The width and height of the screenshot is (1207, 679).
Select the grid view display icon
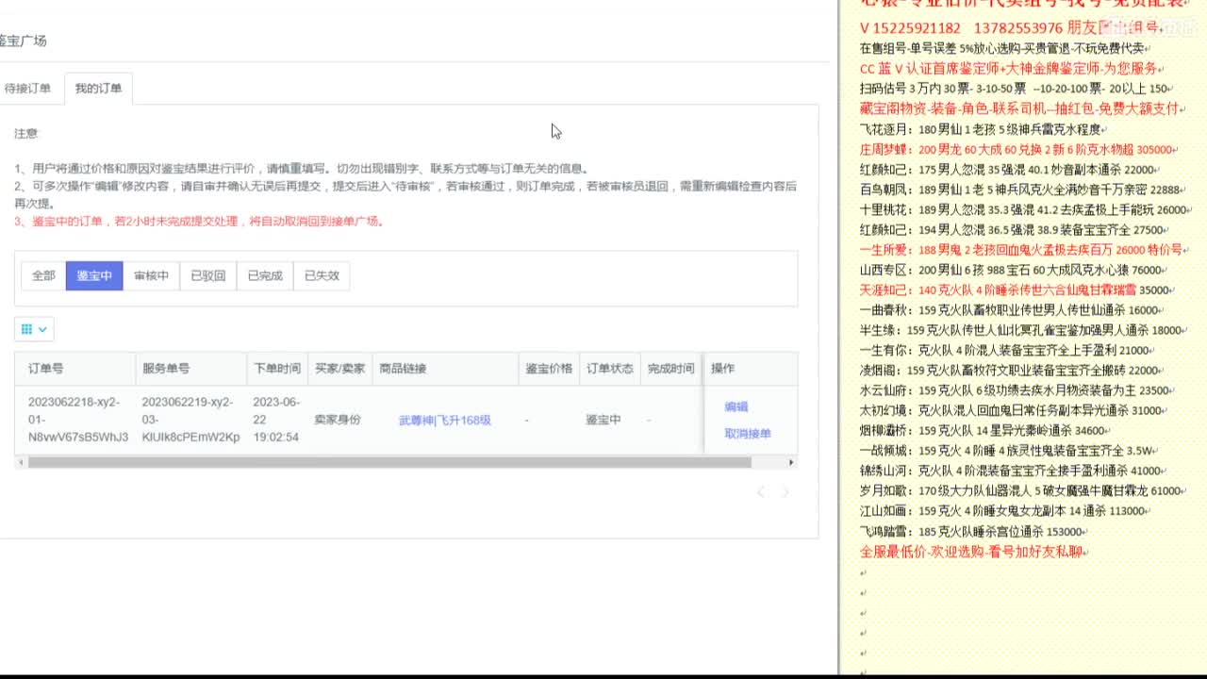pyautogui.click(x=28, y=329)
